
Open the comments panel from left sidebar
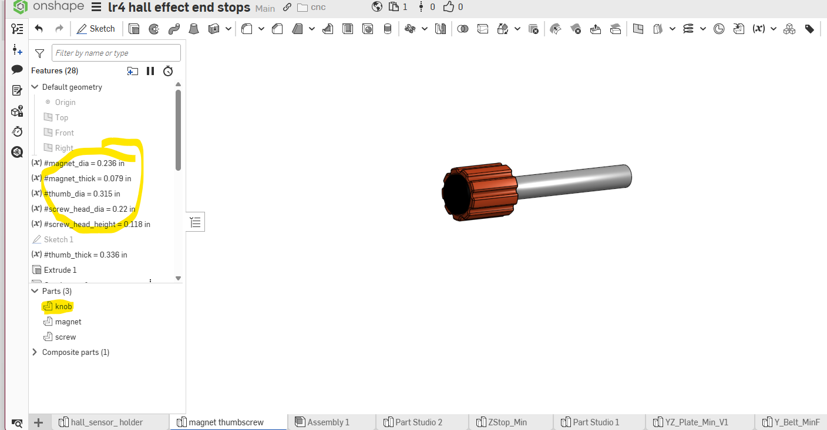(x=17, y=70)
